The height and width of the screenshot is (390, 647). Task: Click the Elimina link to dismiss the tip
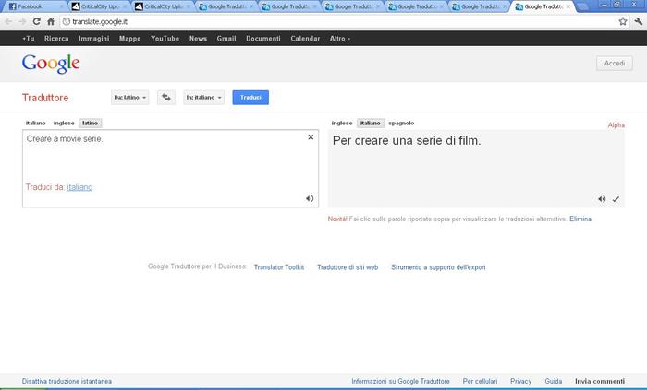tap(580, 219)
